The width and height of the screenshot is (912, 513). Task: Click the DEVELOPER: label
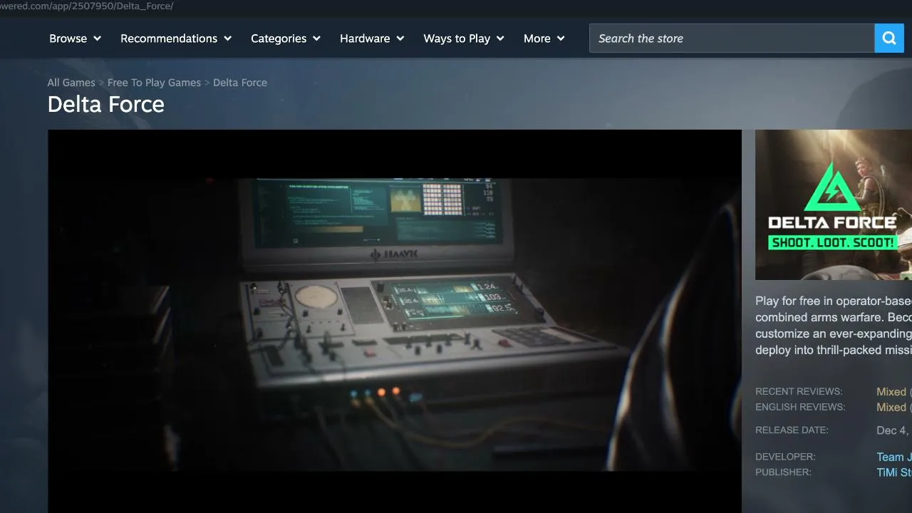point(785,457)
